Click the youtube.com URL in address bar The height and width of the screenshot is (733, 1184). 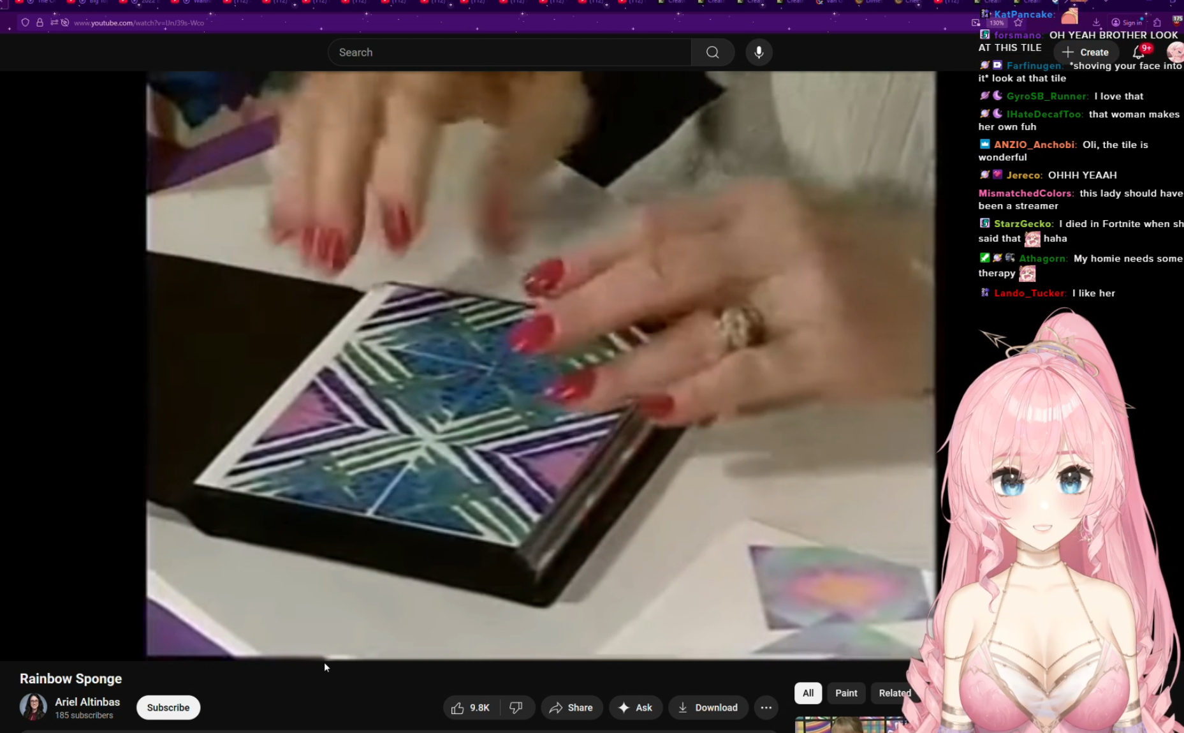click(x=139, y=23)
